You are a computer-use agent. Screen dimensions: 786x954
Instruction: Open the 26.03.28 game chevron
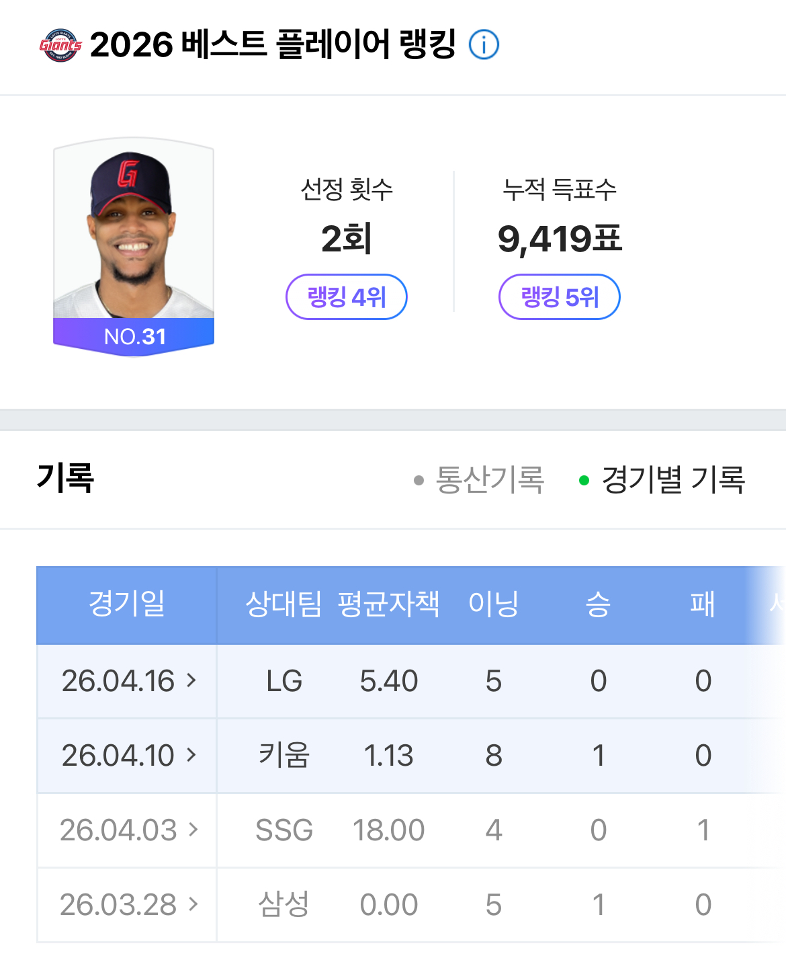click(x=193, y=904)
